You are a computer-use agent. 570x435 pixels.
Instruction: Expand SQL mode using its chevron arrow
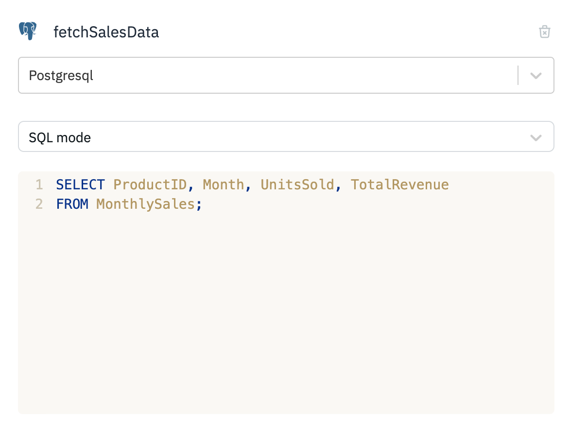535,138
